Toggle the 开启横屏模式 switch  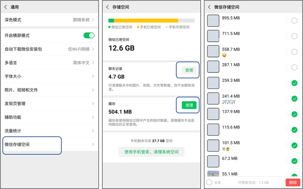[x=89, y=36]
